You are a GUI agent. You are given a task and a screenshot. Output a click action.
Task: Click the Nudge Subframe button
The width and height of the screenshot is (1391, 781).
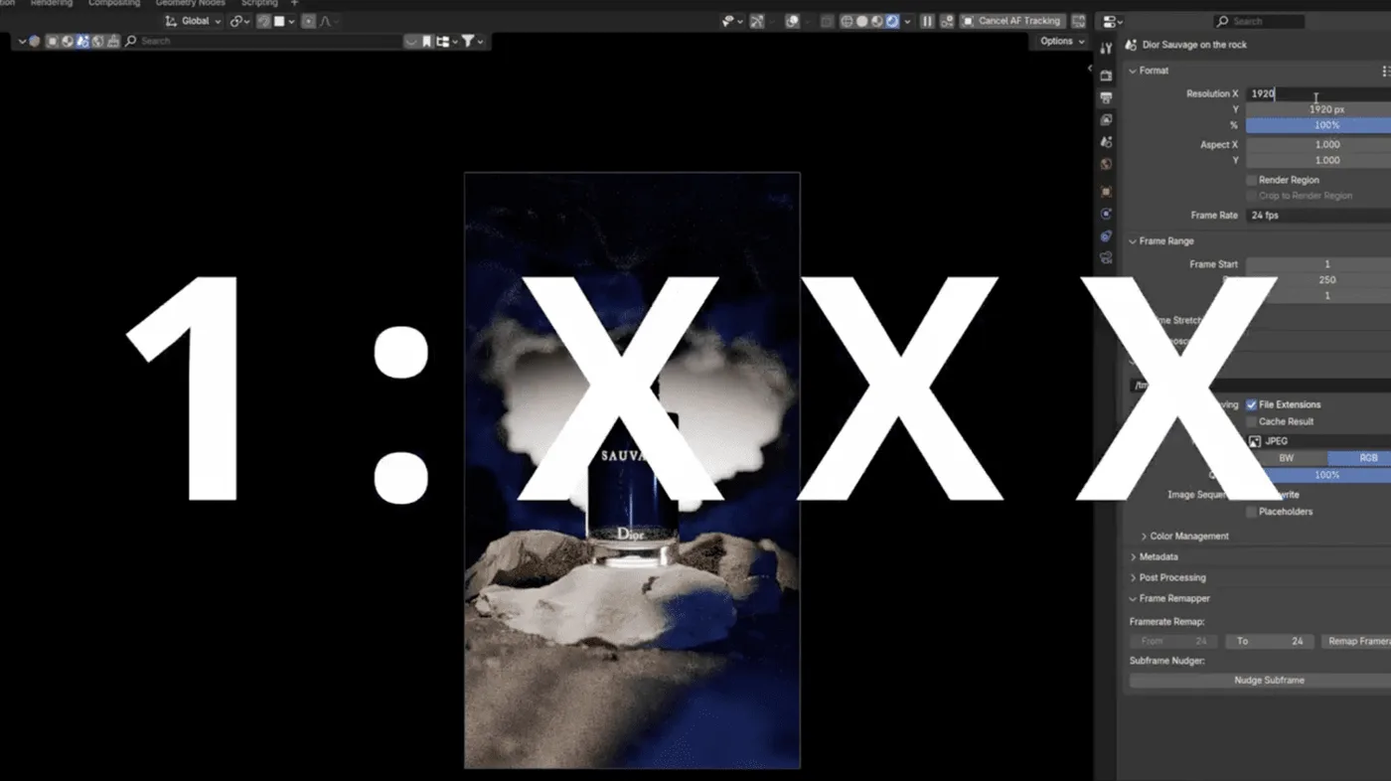[1260, 681]
